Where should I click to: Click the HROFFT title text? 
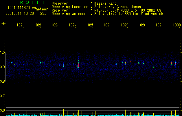[x=30, y=2]
